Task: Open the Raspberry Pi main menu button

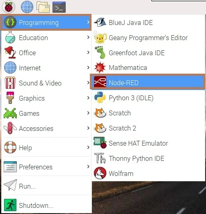Action: 9,7
